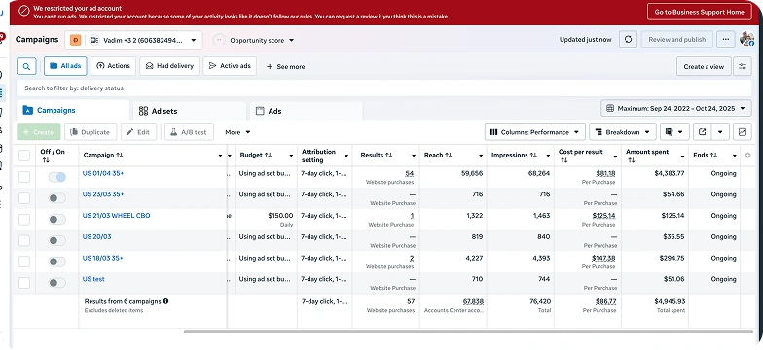Toggle off the US 01/04 35+ campaign

coord(56,177)
